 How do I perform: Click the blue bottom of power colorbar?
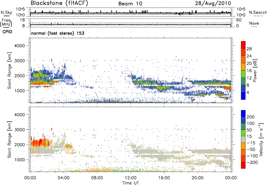pos(243,96)
